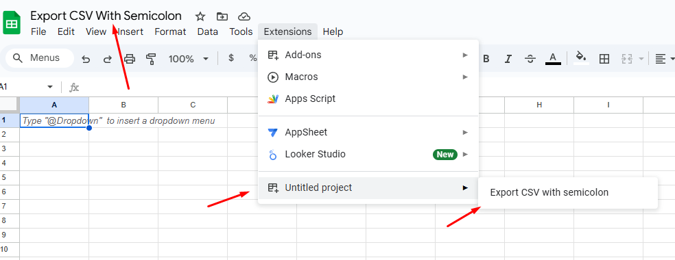Image resolution: width=675 pixels, height=260 pixels.
Task: Click the move to folder icon
Action: [222, 16]
